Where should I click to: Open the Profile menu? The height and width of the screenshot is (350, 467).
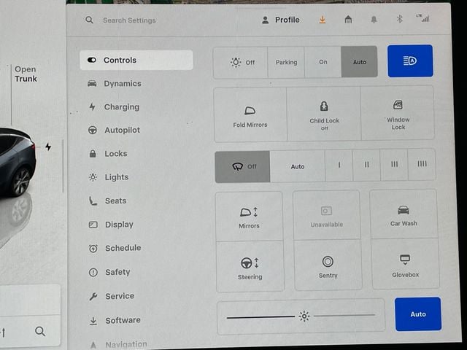[x=280, y=20]
